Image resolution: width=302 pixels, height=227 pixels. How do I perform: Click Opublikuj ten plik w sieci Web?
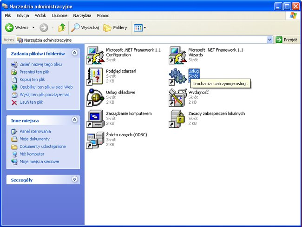pyautogui.click(x=46, y=87)
